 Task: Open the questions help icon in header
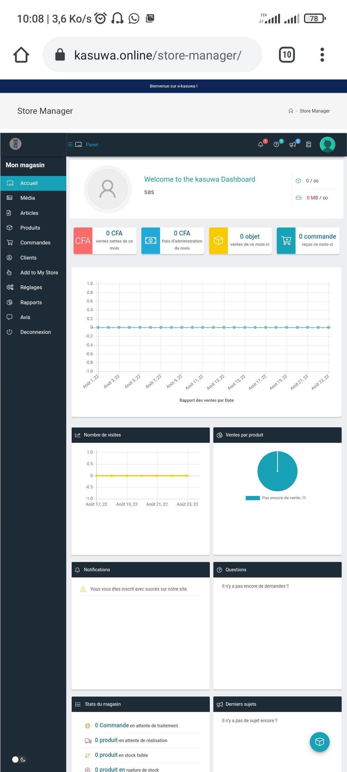(x=276, y=144)
